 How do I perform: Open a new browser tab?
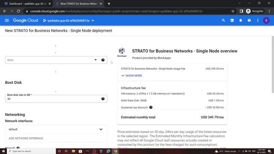click(109, 4)
